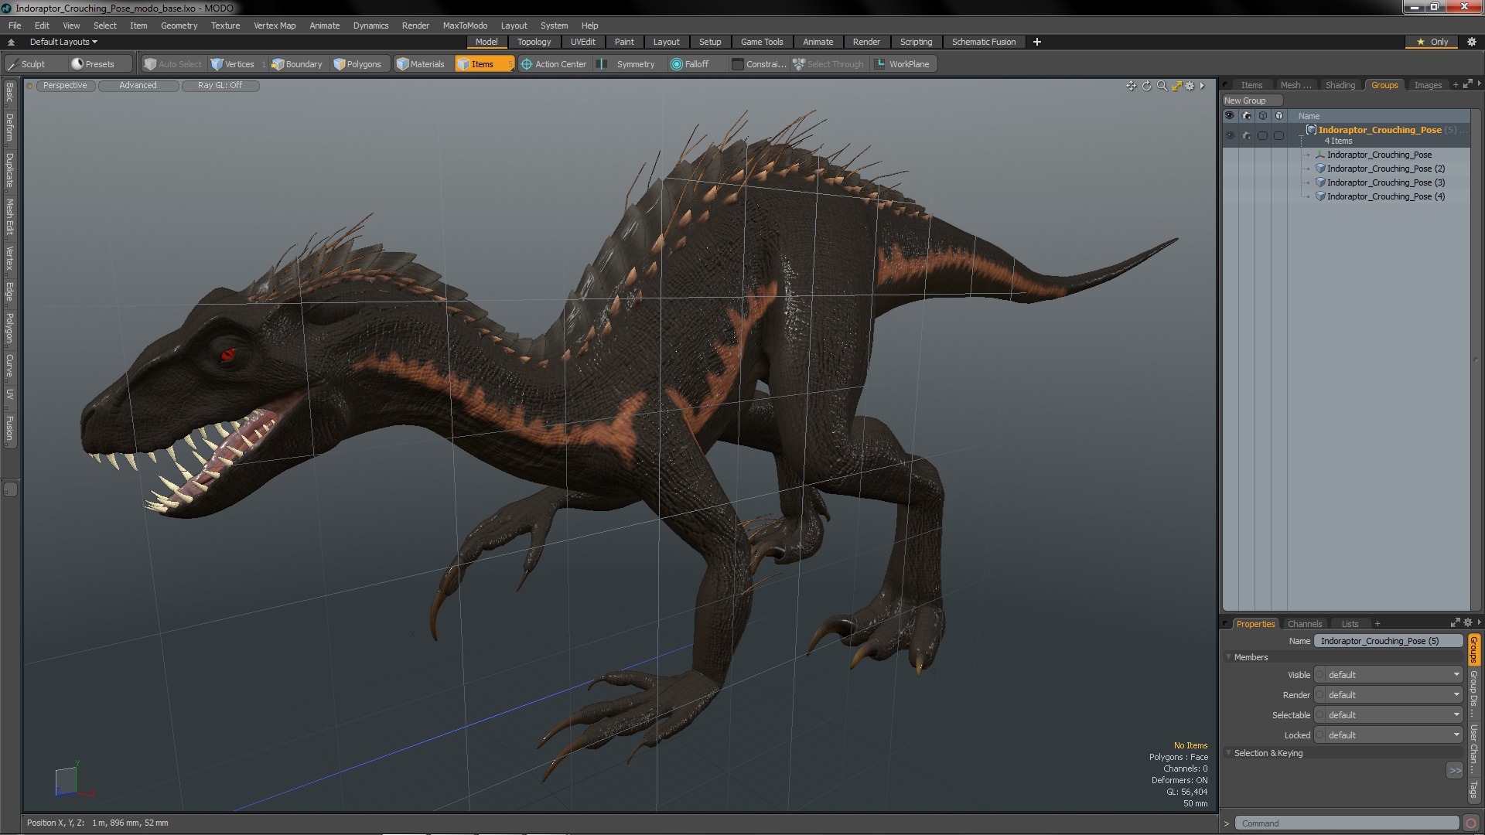Open the Render default dropdown
The image size is (1485, 835).
tap(1393, 695)
